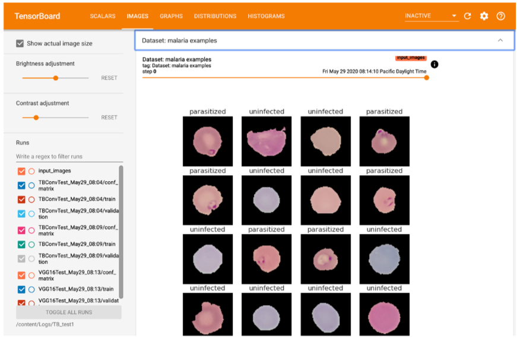Click the reload data refresh icon
This screenshot has width=517, height=339.
[467, 16]
